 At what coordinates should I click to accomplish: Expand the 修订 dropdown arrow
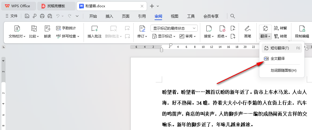[146, 36]
